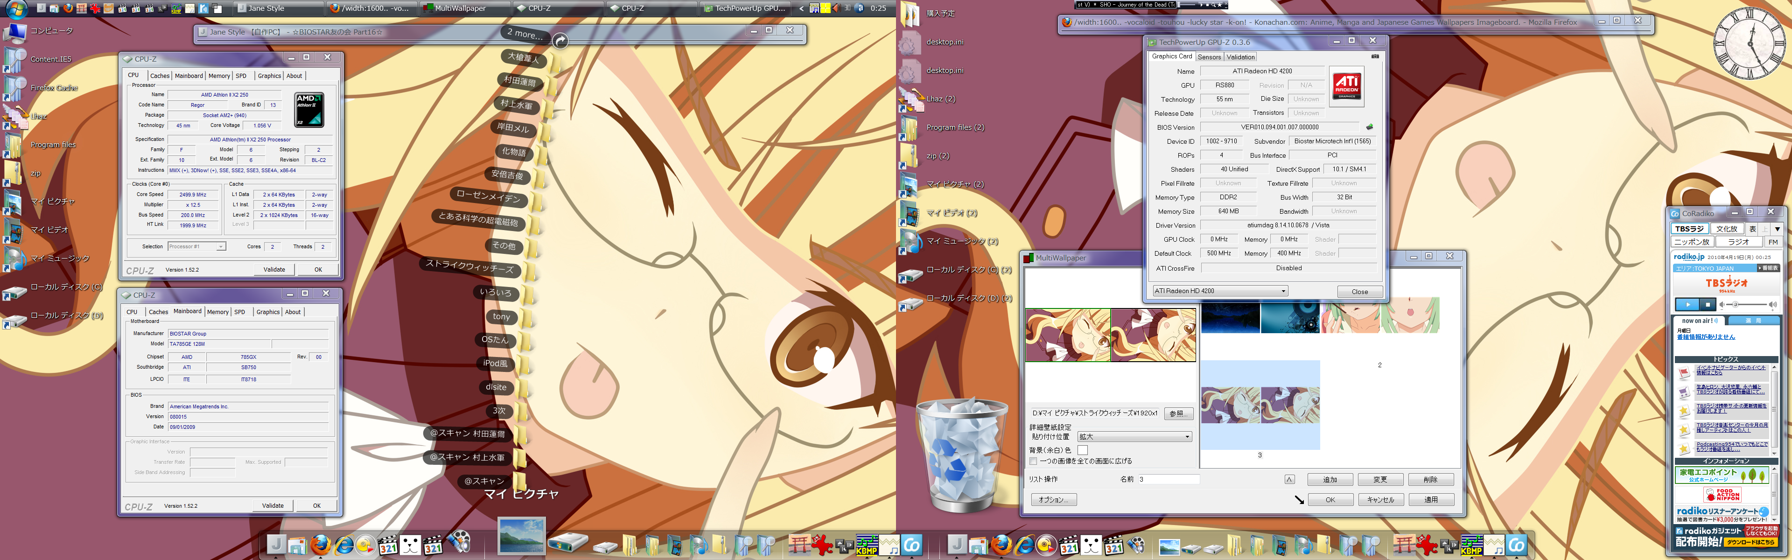Open Firefox in the right bottom dock

click(1001, 546)
